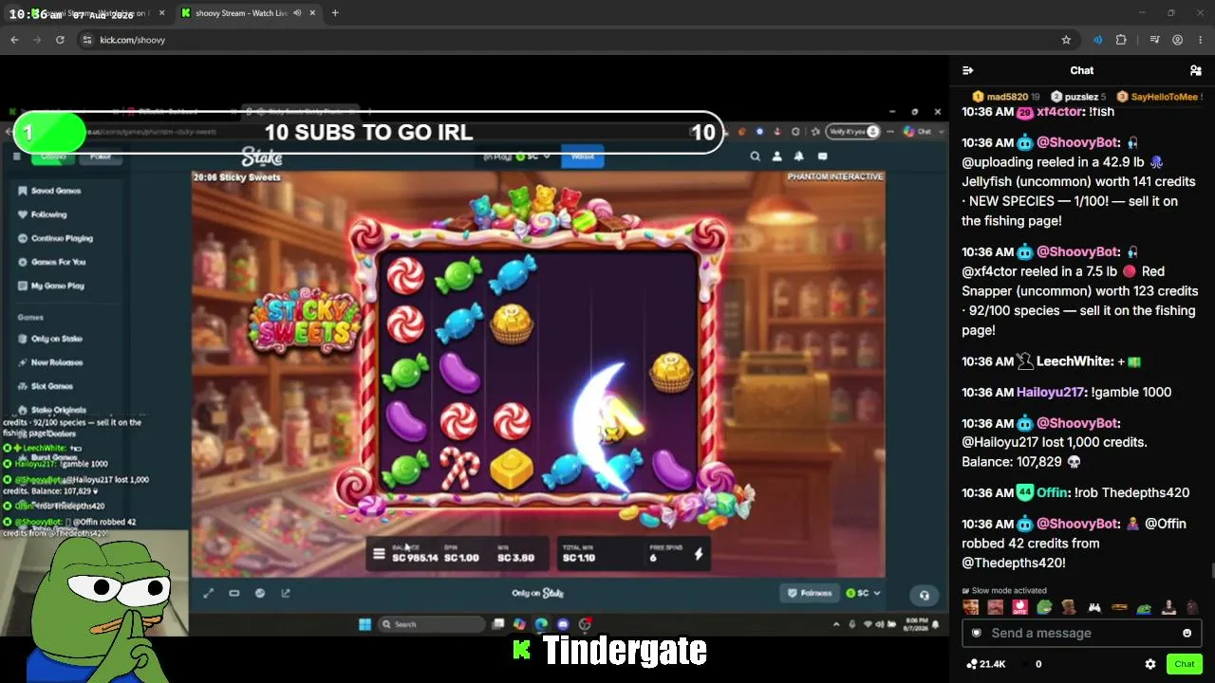Expand the streamed system tray chevron
Screen dimensions: 1215x683
(x=836, y=624)
